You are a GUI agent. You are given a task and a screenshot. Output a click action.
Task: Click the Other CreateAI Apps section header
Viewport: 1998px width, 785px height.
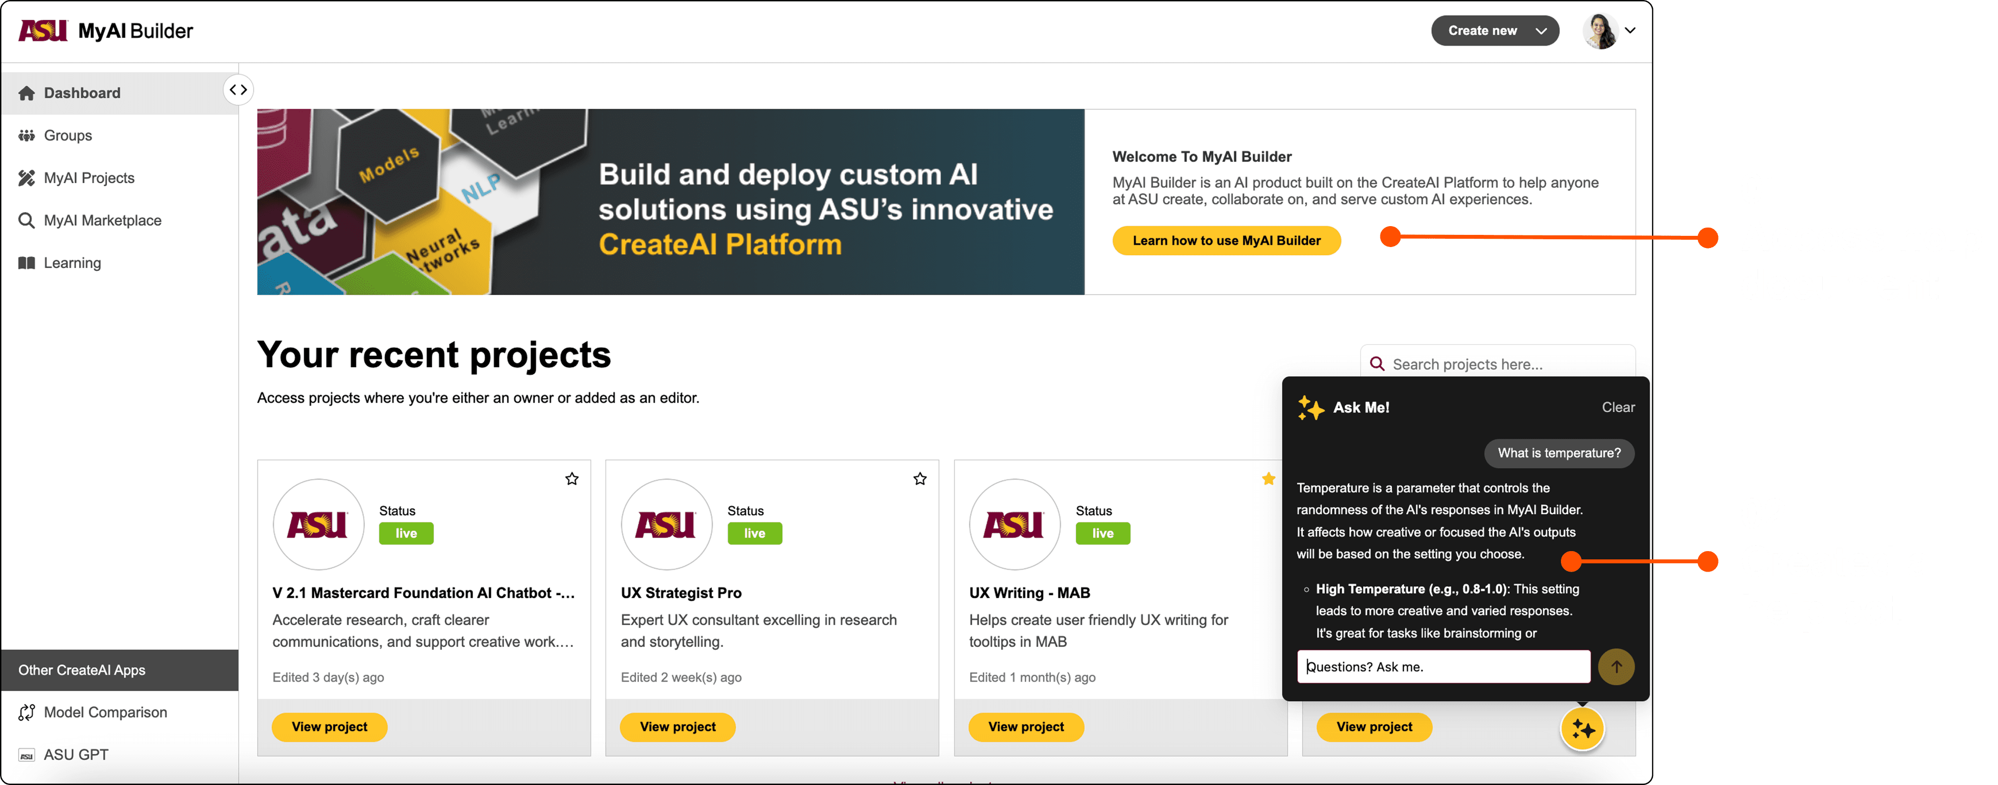(x=120, y=670)
